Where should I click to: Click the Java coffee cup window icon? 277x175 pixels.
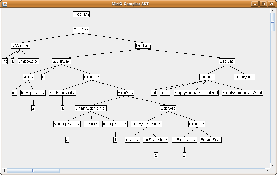click(x=4, y=4)
